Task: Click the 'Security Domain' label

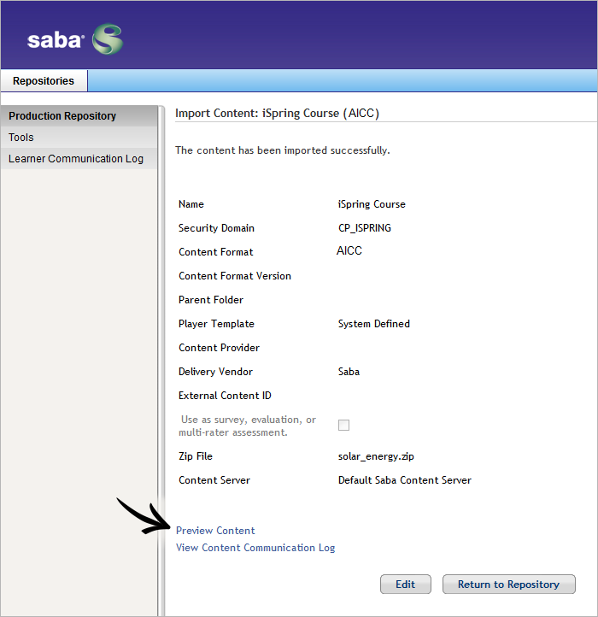Action: click(216, 228)
